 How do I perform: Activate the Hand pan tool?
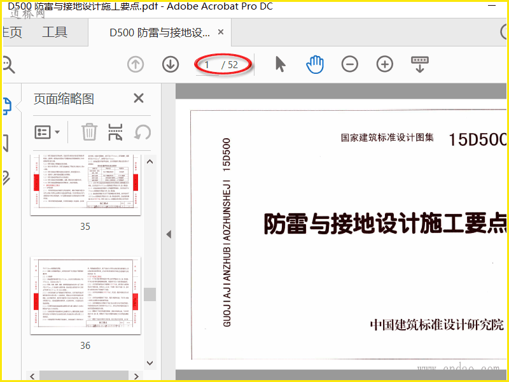pos(315,64)
